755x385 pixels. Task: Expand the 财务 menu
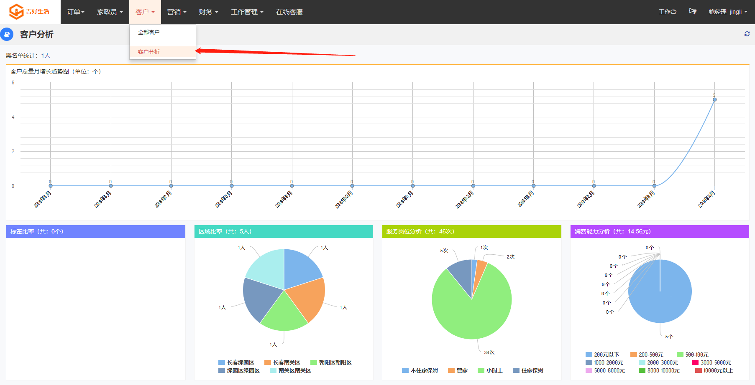(208, 12)
